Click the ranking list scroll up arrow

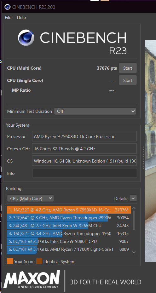coord(134,208)
